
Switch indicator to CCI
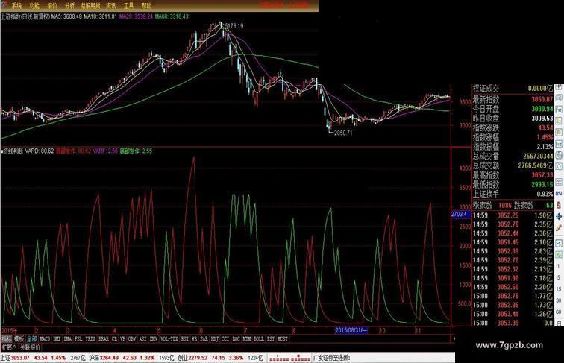coord(225,338)
